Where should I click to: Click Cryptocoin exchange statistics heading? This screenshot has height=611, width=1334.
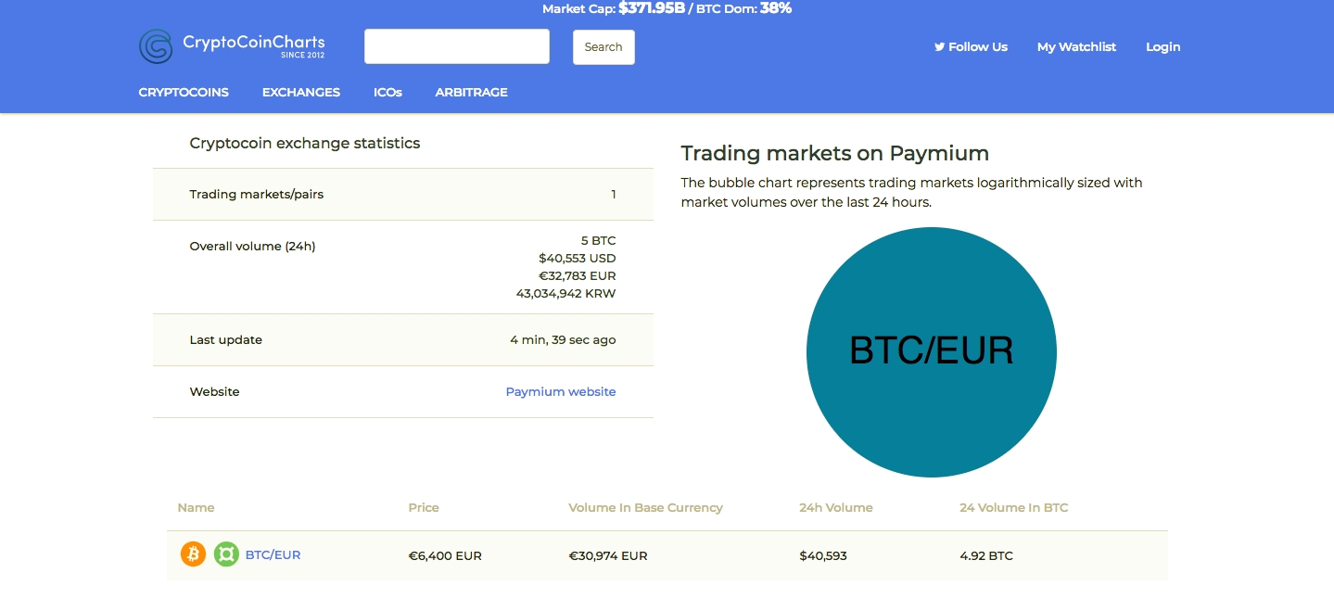coord(305,143)
